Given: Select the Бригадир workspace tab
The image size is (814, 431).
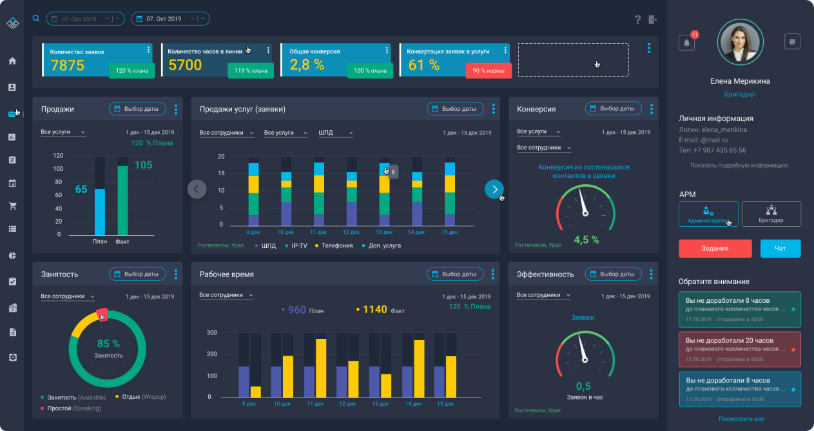Looking at the screenshot, I should click(x=771, y=214).
